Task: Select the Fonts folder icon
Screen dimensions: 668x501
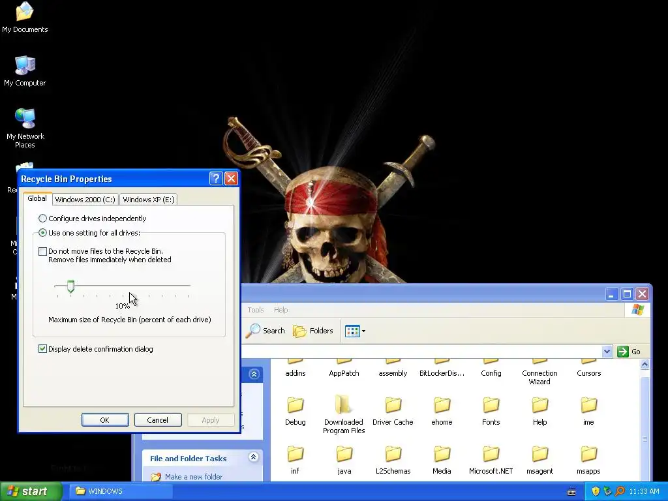Action: pos(491,404)
